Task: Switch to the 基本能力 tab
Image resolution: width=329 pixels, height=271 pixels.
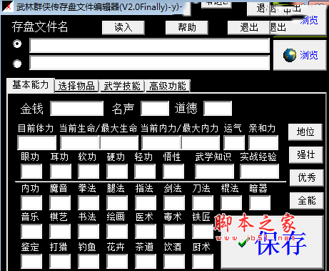Action: point(31,85)
